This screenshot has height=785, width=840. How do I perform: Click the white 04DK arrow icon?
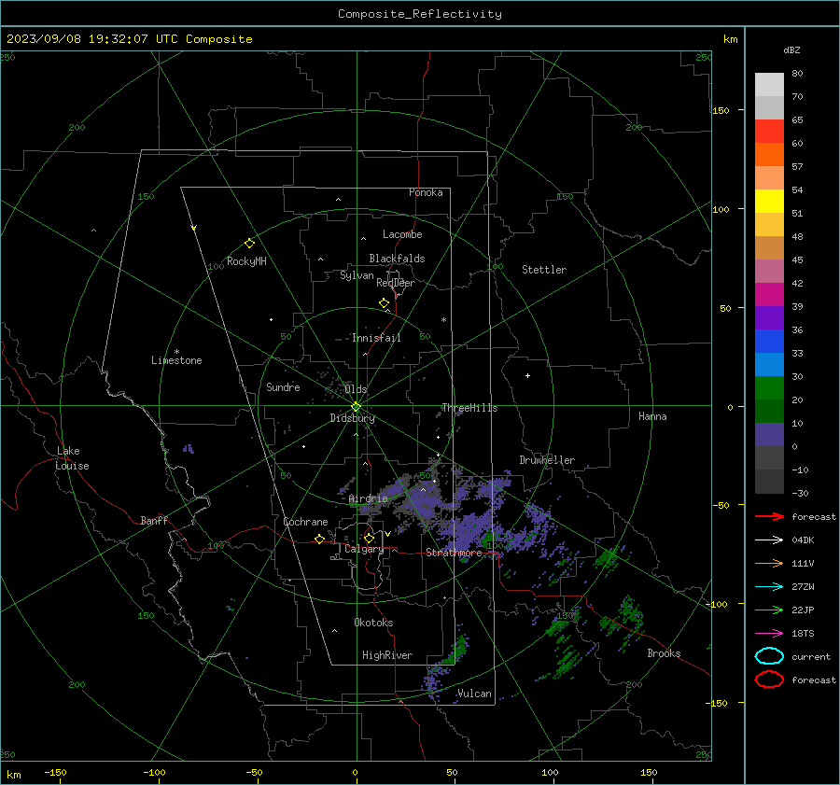(x=769, y=540)
